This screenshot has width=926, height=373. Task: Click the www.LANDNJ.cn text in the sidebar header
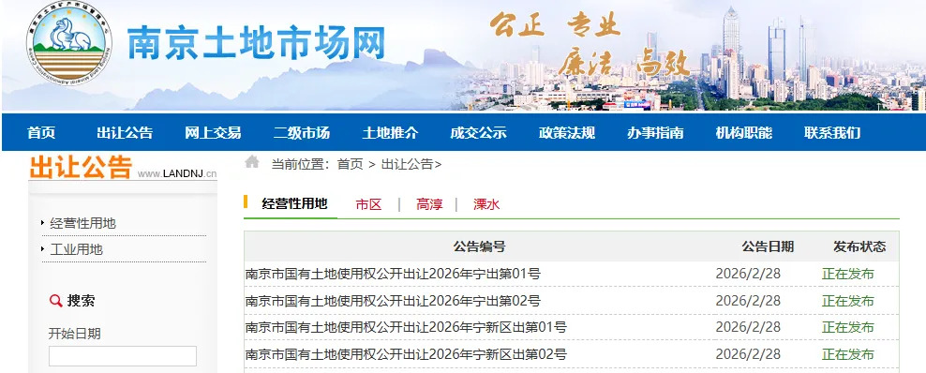177,173
